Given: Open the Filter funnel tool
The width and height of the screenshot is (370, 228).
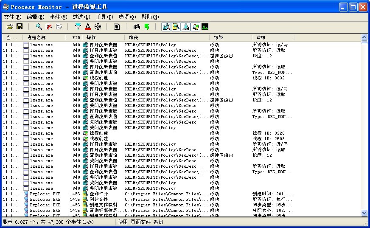Looking at the screenshot, I should point(78,27).
